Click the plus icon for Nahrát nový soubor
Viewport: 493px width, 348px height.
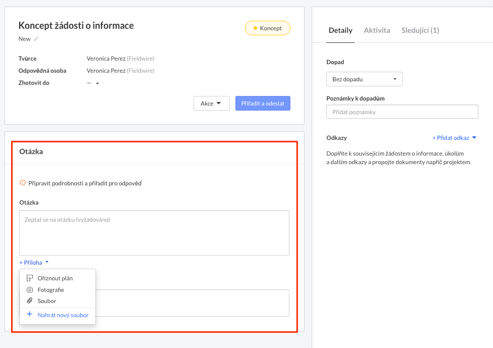point(30,315)
